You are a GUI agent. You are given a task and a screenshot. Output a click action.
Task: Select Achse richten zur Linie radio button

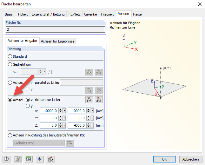(x=10, y=100)
